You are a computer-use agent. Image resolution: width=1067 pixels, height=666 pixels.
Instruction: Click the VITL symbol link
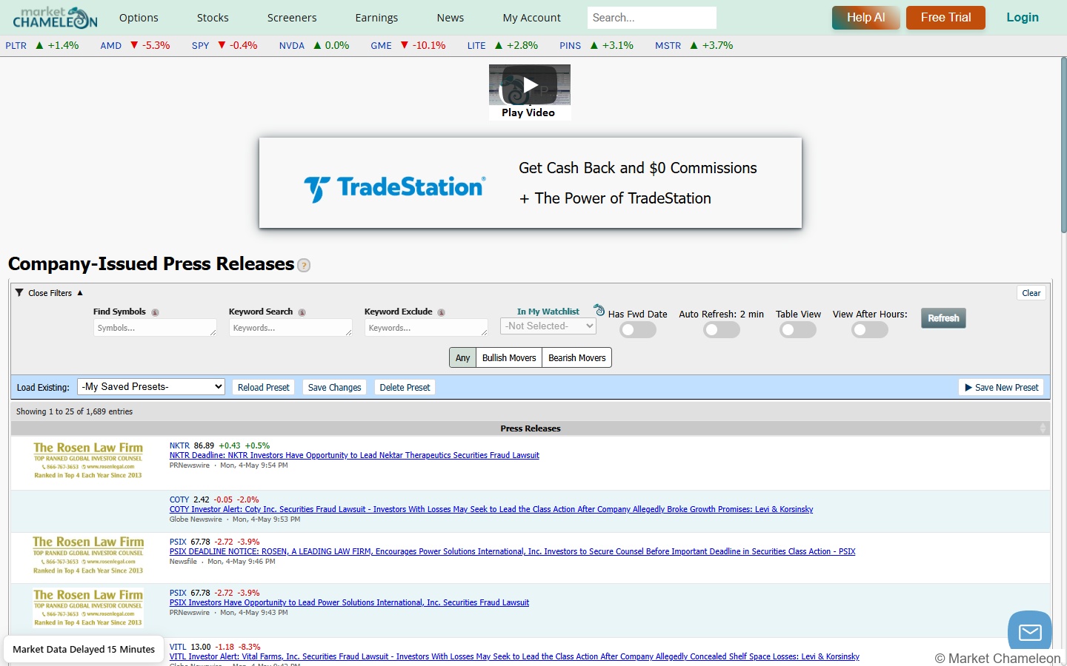[178, 647]
